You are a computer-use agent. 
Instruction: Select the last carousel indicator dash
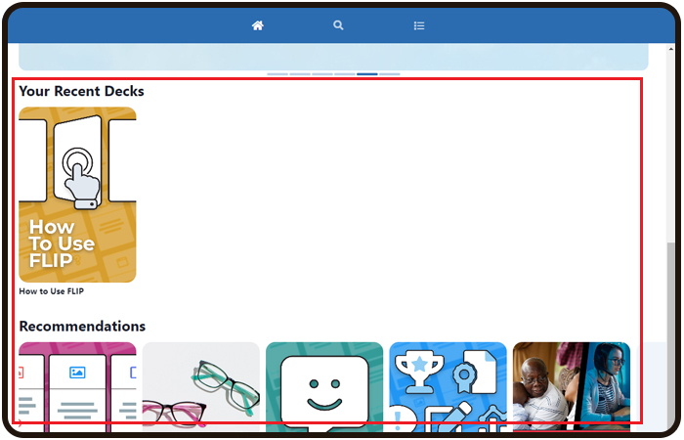point(390,74)
